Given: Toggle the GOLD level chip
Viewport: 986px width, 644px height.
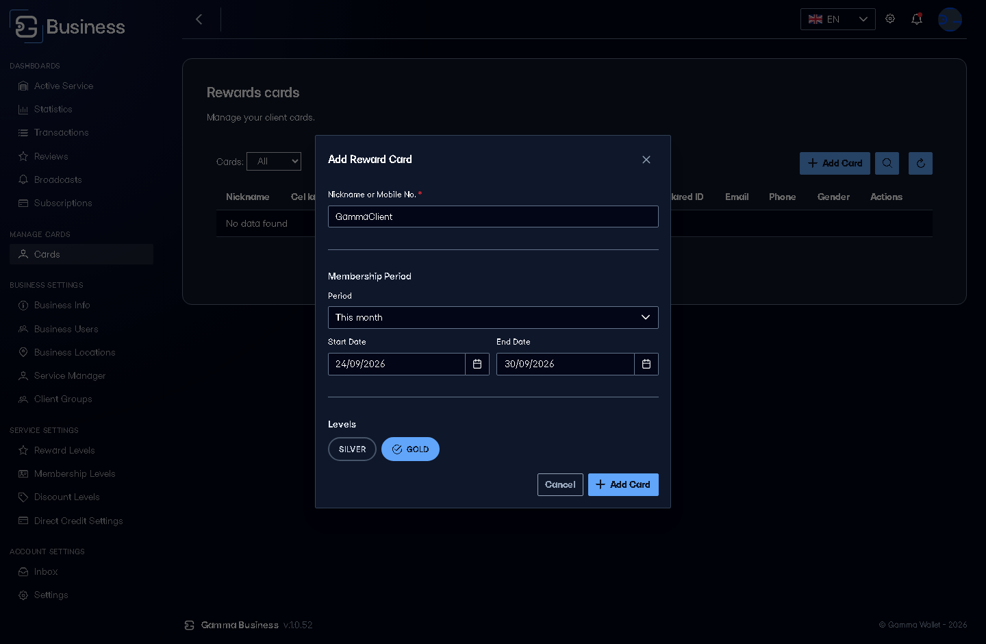Looking at the screenshot, I should coord(410,449).
